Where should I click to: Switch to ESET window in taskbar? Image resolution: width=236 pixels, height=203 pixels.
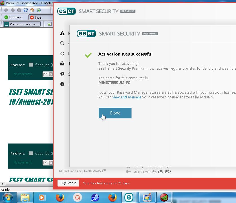click(129, 197)
